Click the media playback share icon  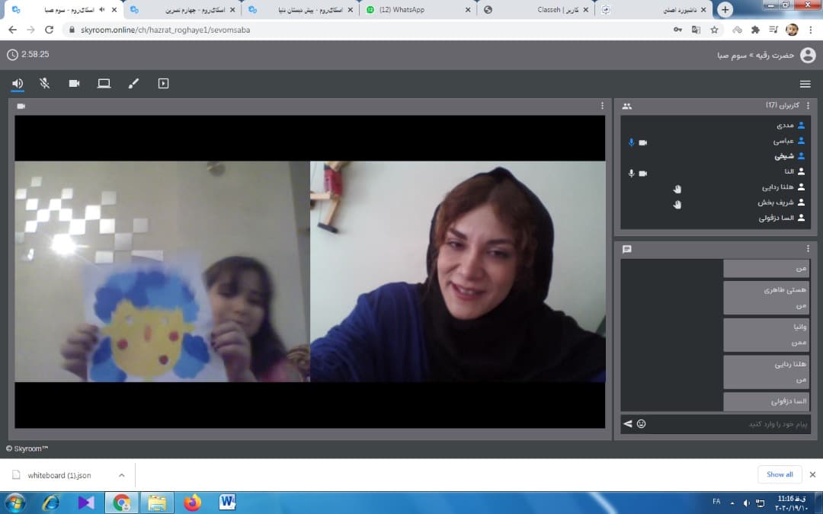coord(163,84)
